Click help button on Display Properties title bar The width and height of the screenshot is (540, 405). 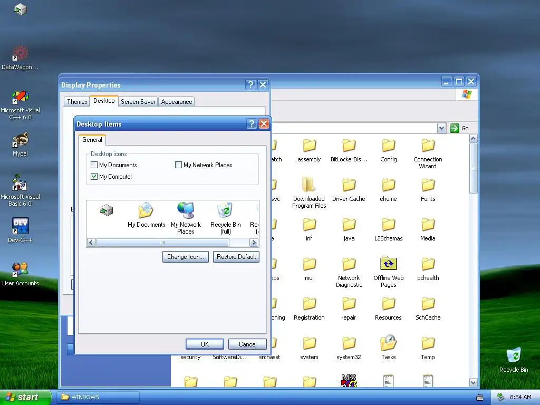pos(250,84)
